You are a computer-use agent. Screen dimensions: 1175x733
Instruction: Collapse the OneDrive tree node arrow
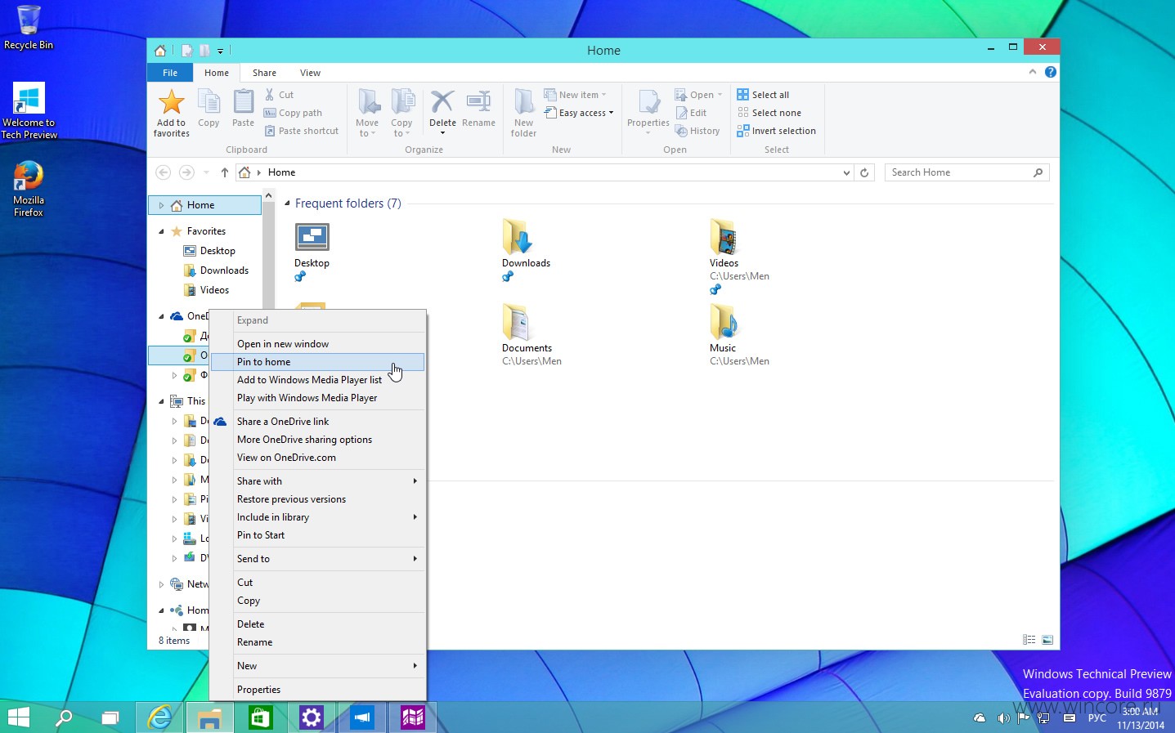pos(161,316)
